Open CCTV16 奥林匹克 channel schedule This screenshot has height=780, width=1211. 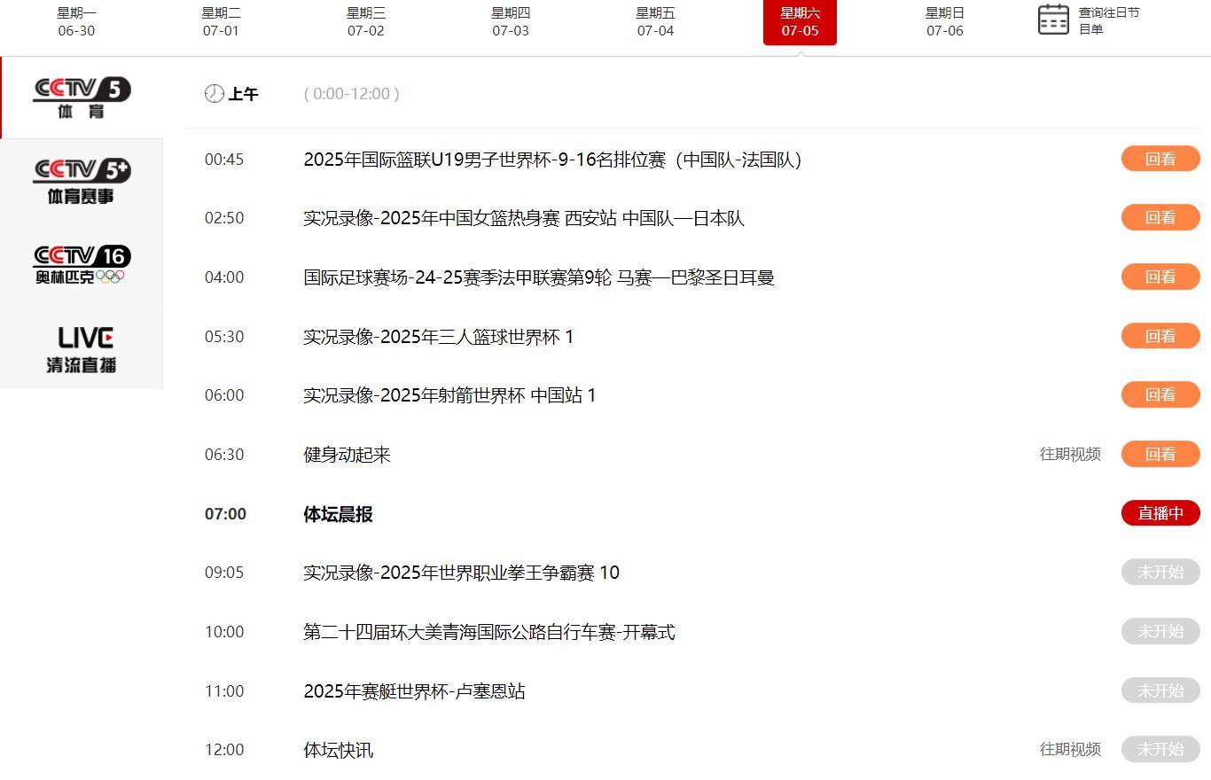82,264
